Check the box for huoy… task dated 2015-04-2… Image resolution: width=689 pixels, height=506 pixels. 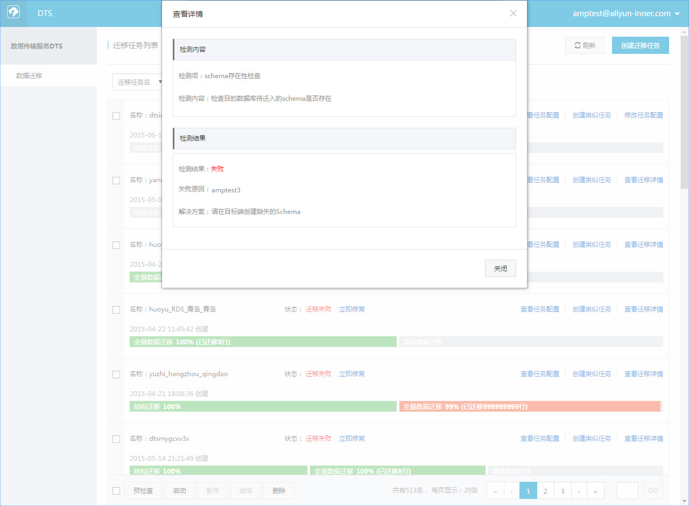point(116,245)
